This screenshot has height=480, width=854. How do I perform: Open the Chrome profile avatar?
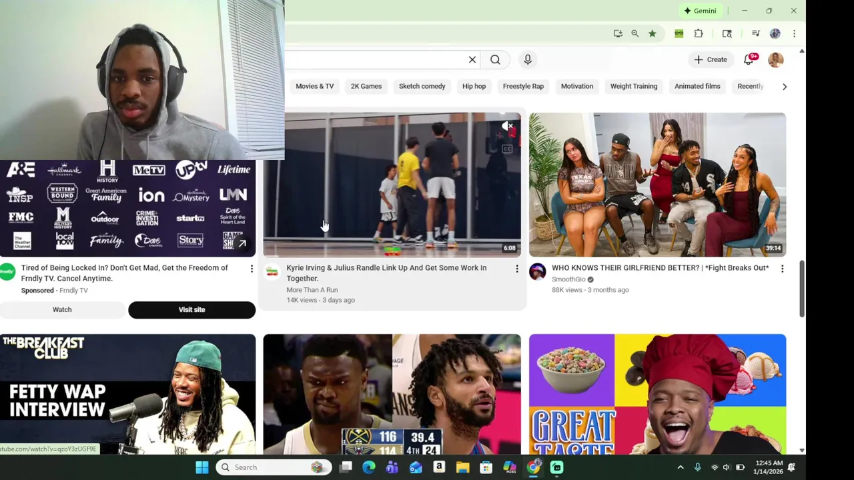click(x=775, y=33)
